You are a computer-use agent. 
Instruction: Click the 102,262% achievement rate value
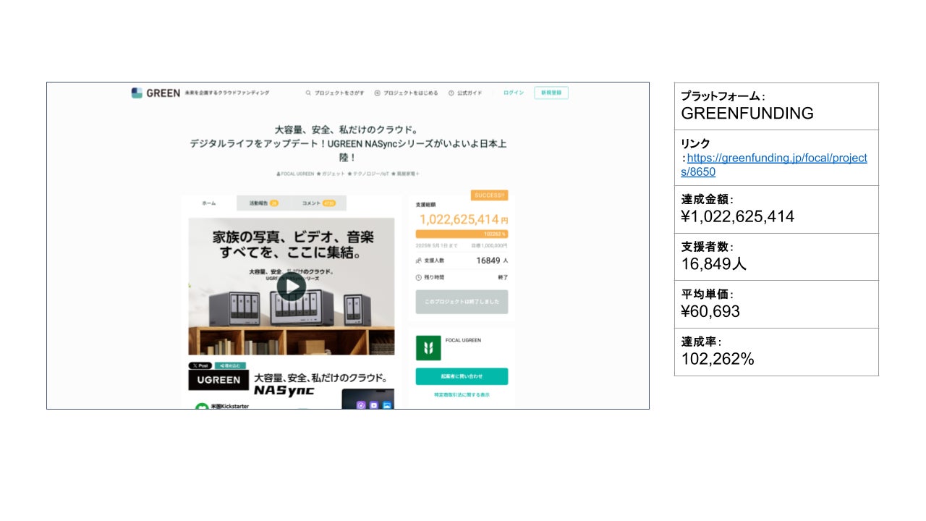(718, 358)
